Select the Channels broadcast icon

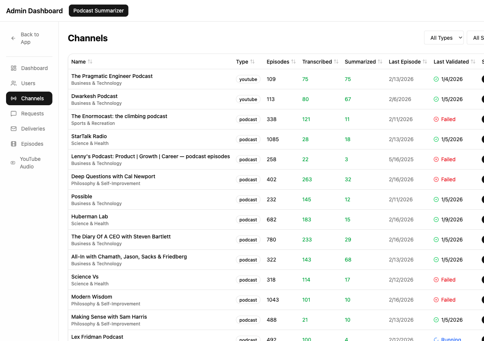[14, 98]
